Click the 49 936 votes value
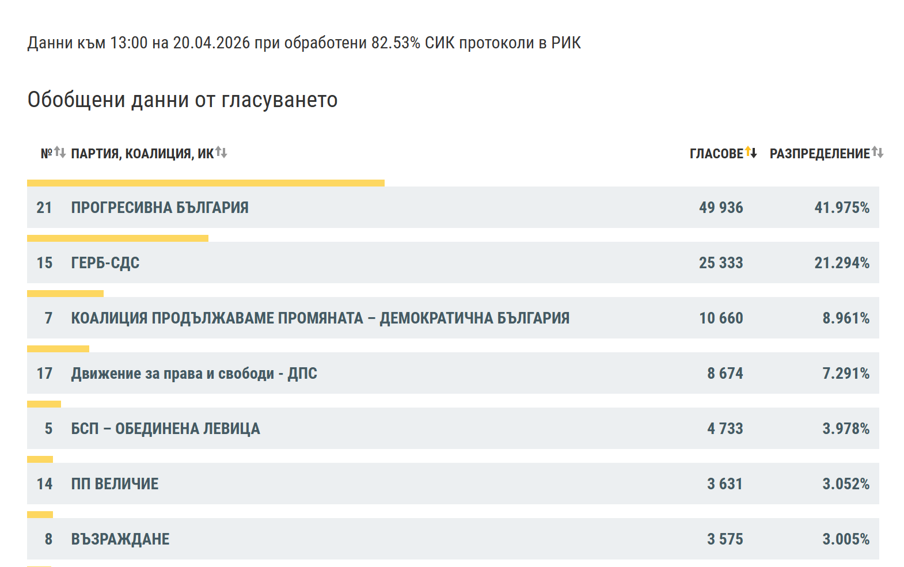The image size is (904, 567). (721, 208)
